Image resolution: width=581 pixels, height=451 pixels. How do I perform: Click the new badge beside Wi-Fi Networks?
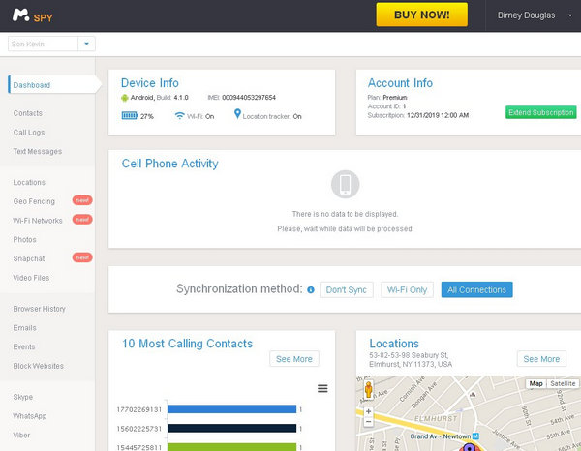(x=82, y=220)
